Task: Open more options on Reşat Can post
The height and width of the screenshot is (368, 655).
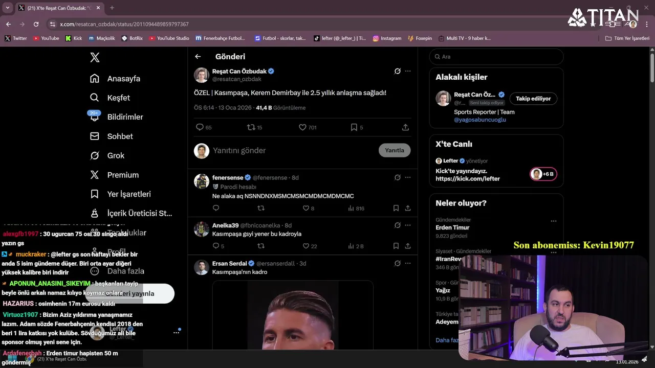Action: point(408,71)
